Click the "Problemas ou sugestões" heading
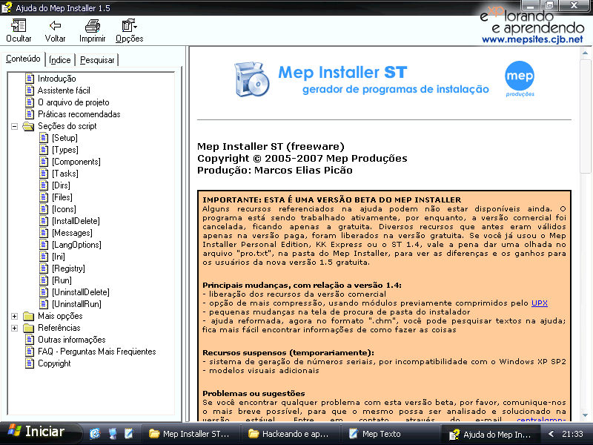593x445 pixels. (254, 394)
